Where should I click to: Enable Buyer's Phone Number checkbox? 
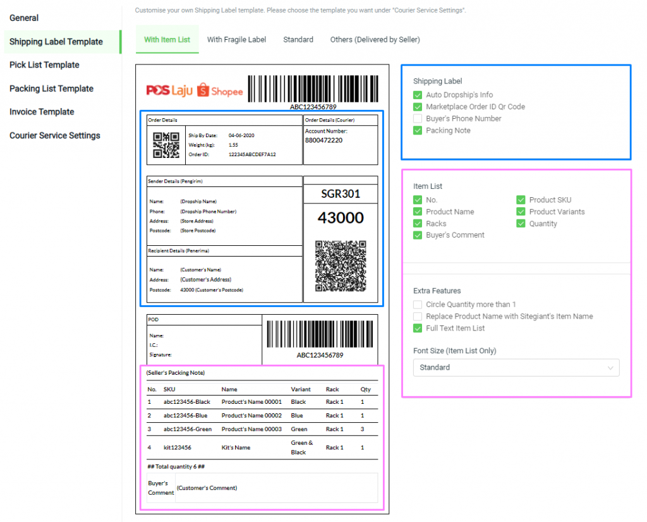[418, 119]
